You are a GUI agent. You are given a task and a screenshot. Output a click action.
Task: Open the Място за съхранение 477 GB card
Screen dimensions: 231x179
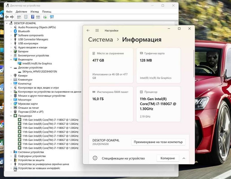[111, 65]
